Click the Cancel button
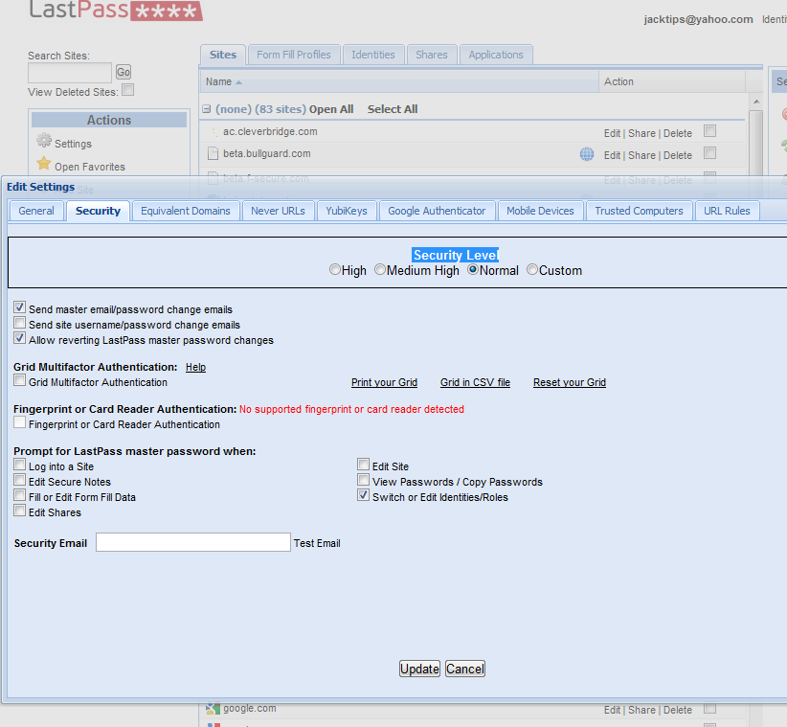This screenshot has height=727, width=787. [x=464, y=669]
